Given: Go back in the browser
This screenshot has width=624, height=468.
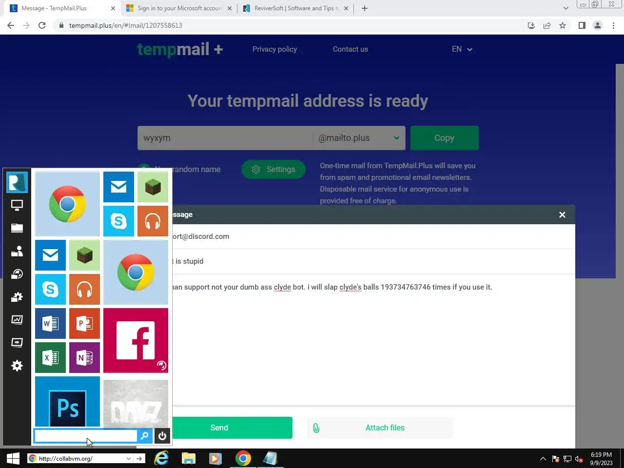Looking at the screenshot, I should tap(11, 25).
